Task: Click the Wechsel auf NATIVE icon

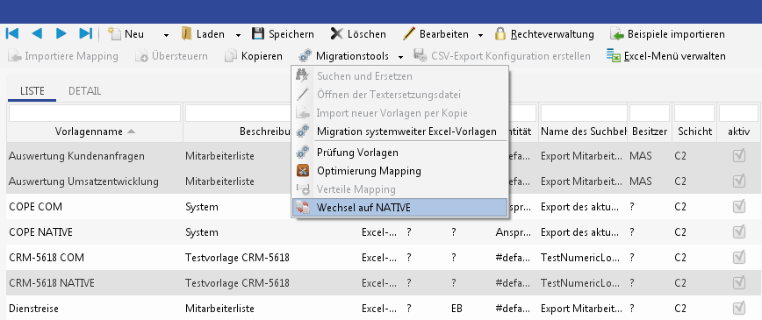Action: [x=303, y=208]
